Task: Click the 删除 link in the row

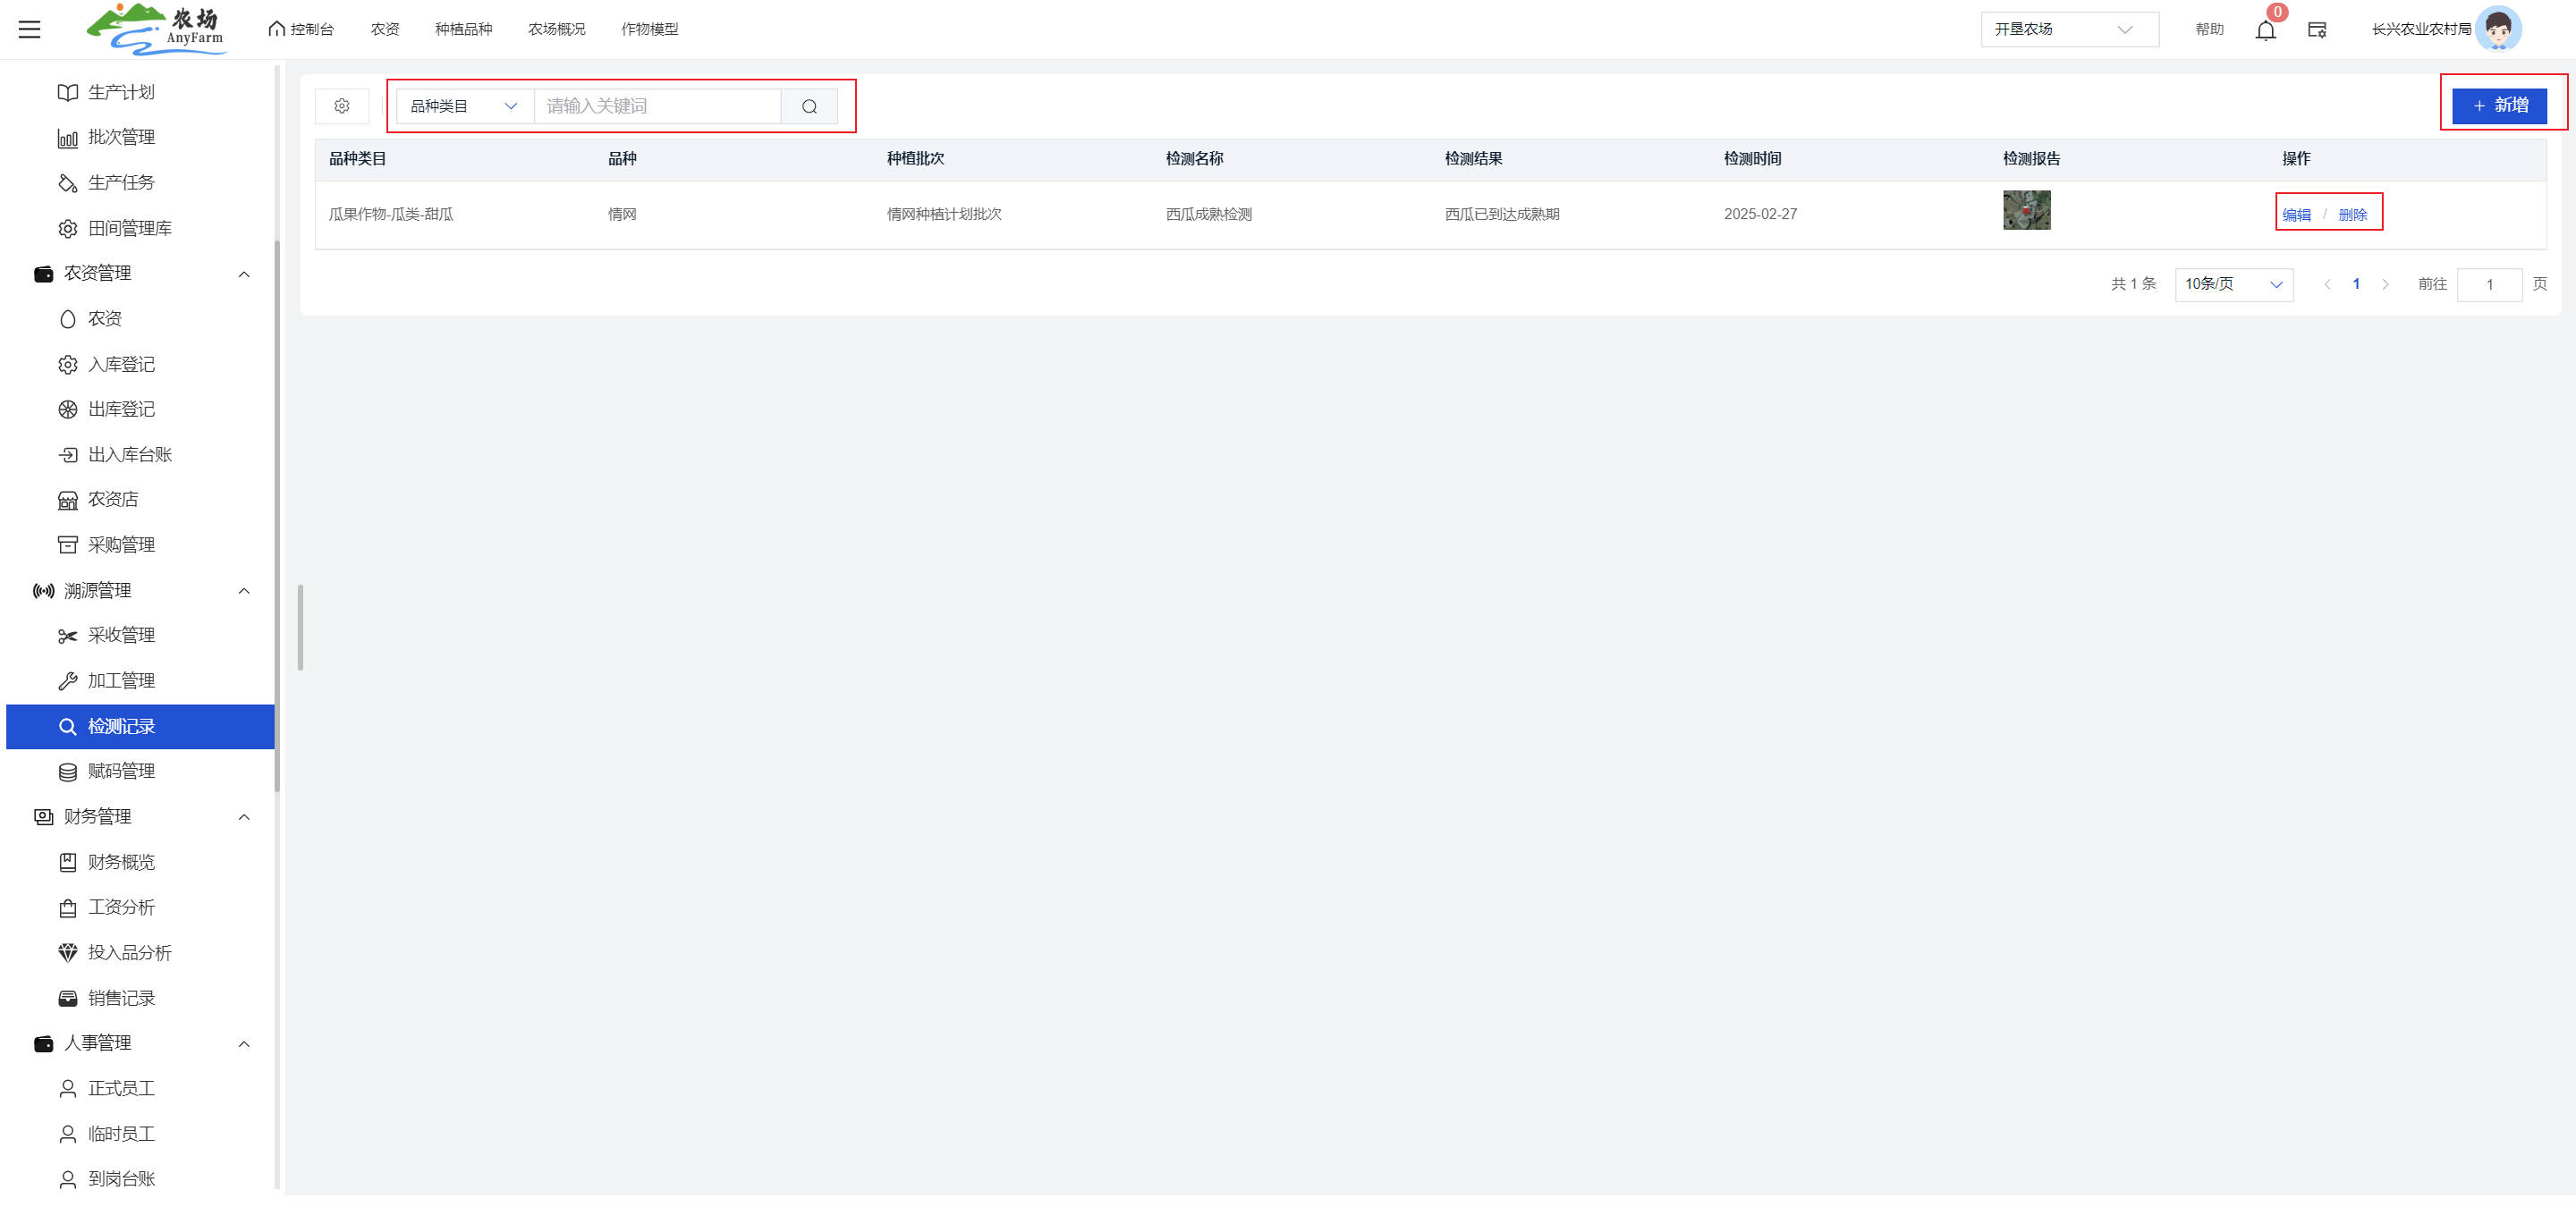Action: [2352, 215]
